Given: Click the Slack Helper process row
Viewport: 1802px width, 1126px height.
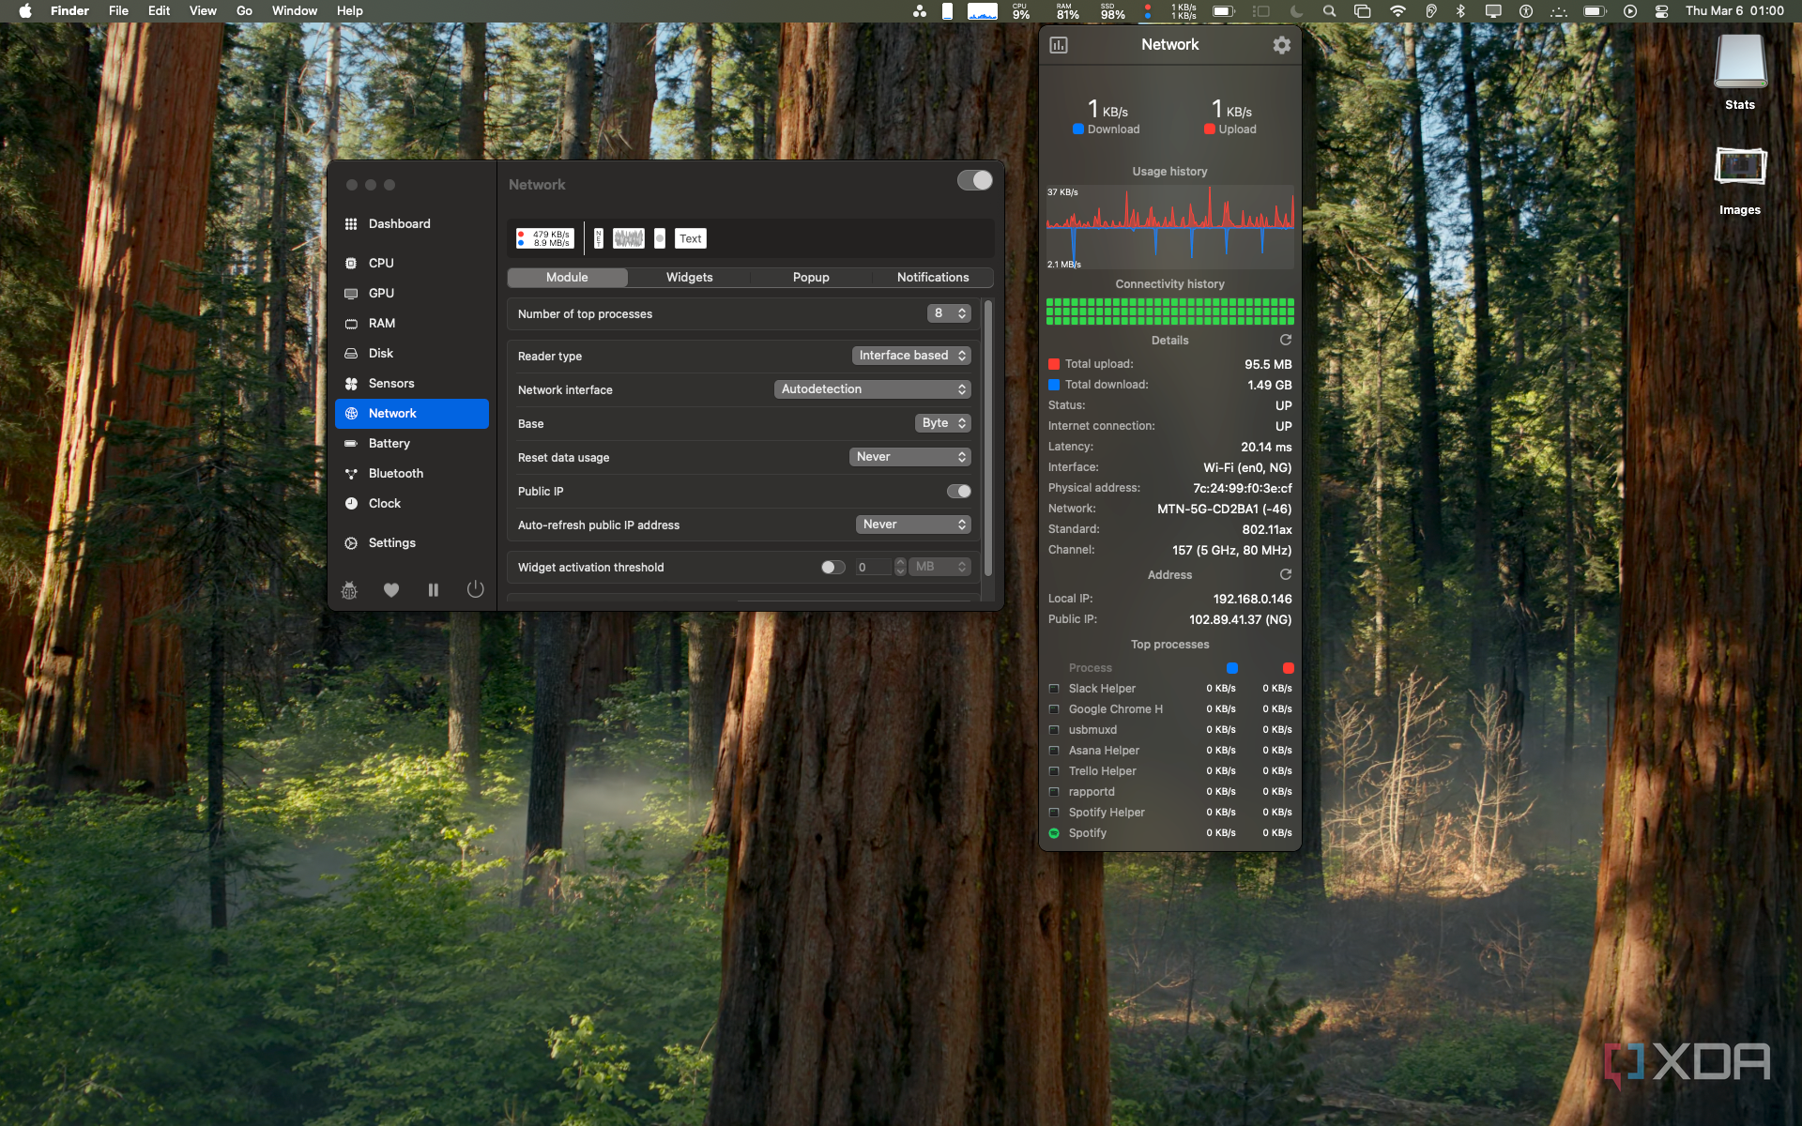Looking at the screenshot, I should (x=1170, y=689).
